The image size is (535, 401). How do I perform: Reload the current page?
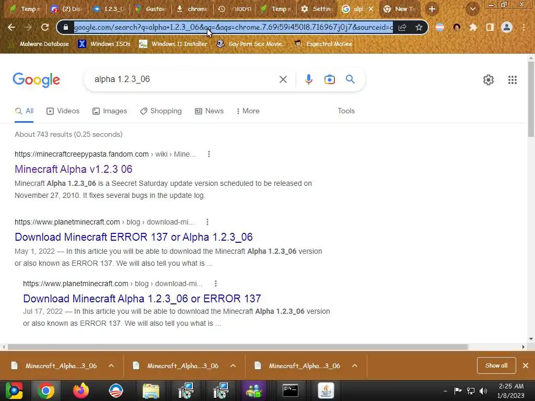pyautogui.click(x=45, y=27)
